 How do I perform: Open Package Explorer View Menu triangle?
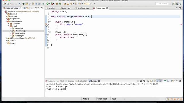coord(36,8)
